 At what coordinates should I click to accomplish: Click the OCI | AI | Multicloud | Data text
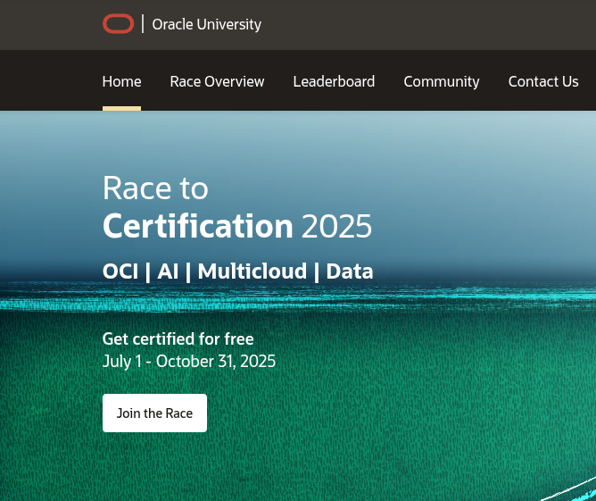(237, 271)
